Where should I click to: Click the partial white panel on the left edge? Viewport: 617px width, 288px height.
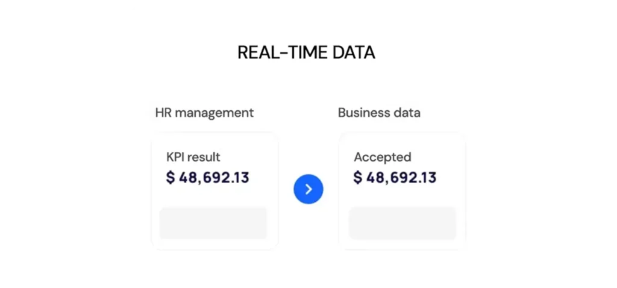point(51,145)
